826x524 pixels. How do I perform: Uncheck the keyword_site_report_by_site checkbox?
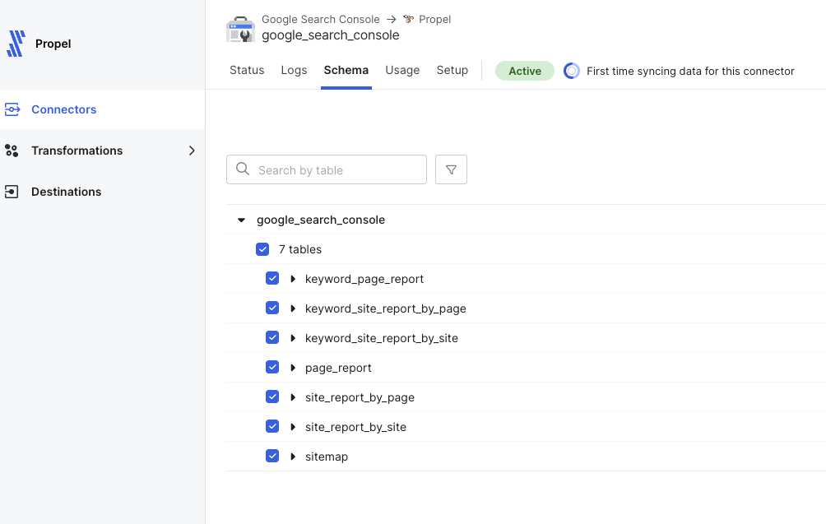272,337
